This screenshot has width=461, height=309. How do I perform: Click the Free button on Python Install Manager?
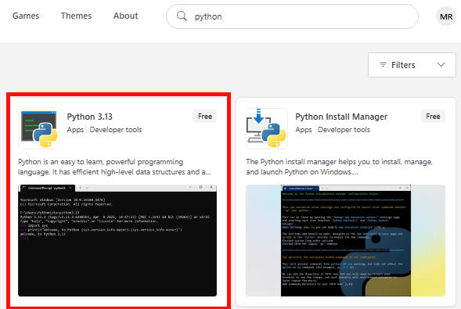pyautogui.click(x=433, y=117)
